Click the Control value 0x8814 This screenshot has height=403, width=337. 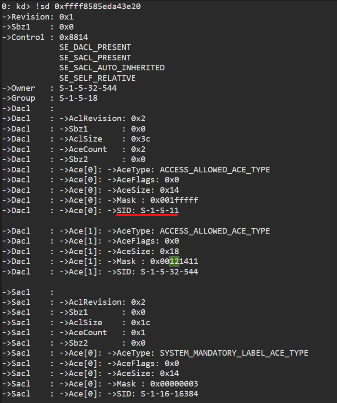click(73, 37)
